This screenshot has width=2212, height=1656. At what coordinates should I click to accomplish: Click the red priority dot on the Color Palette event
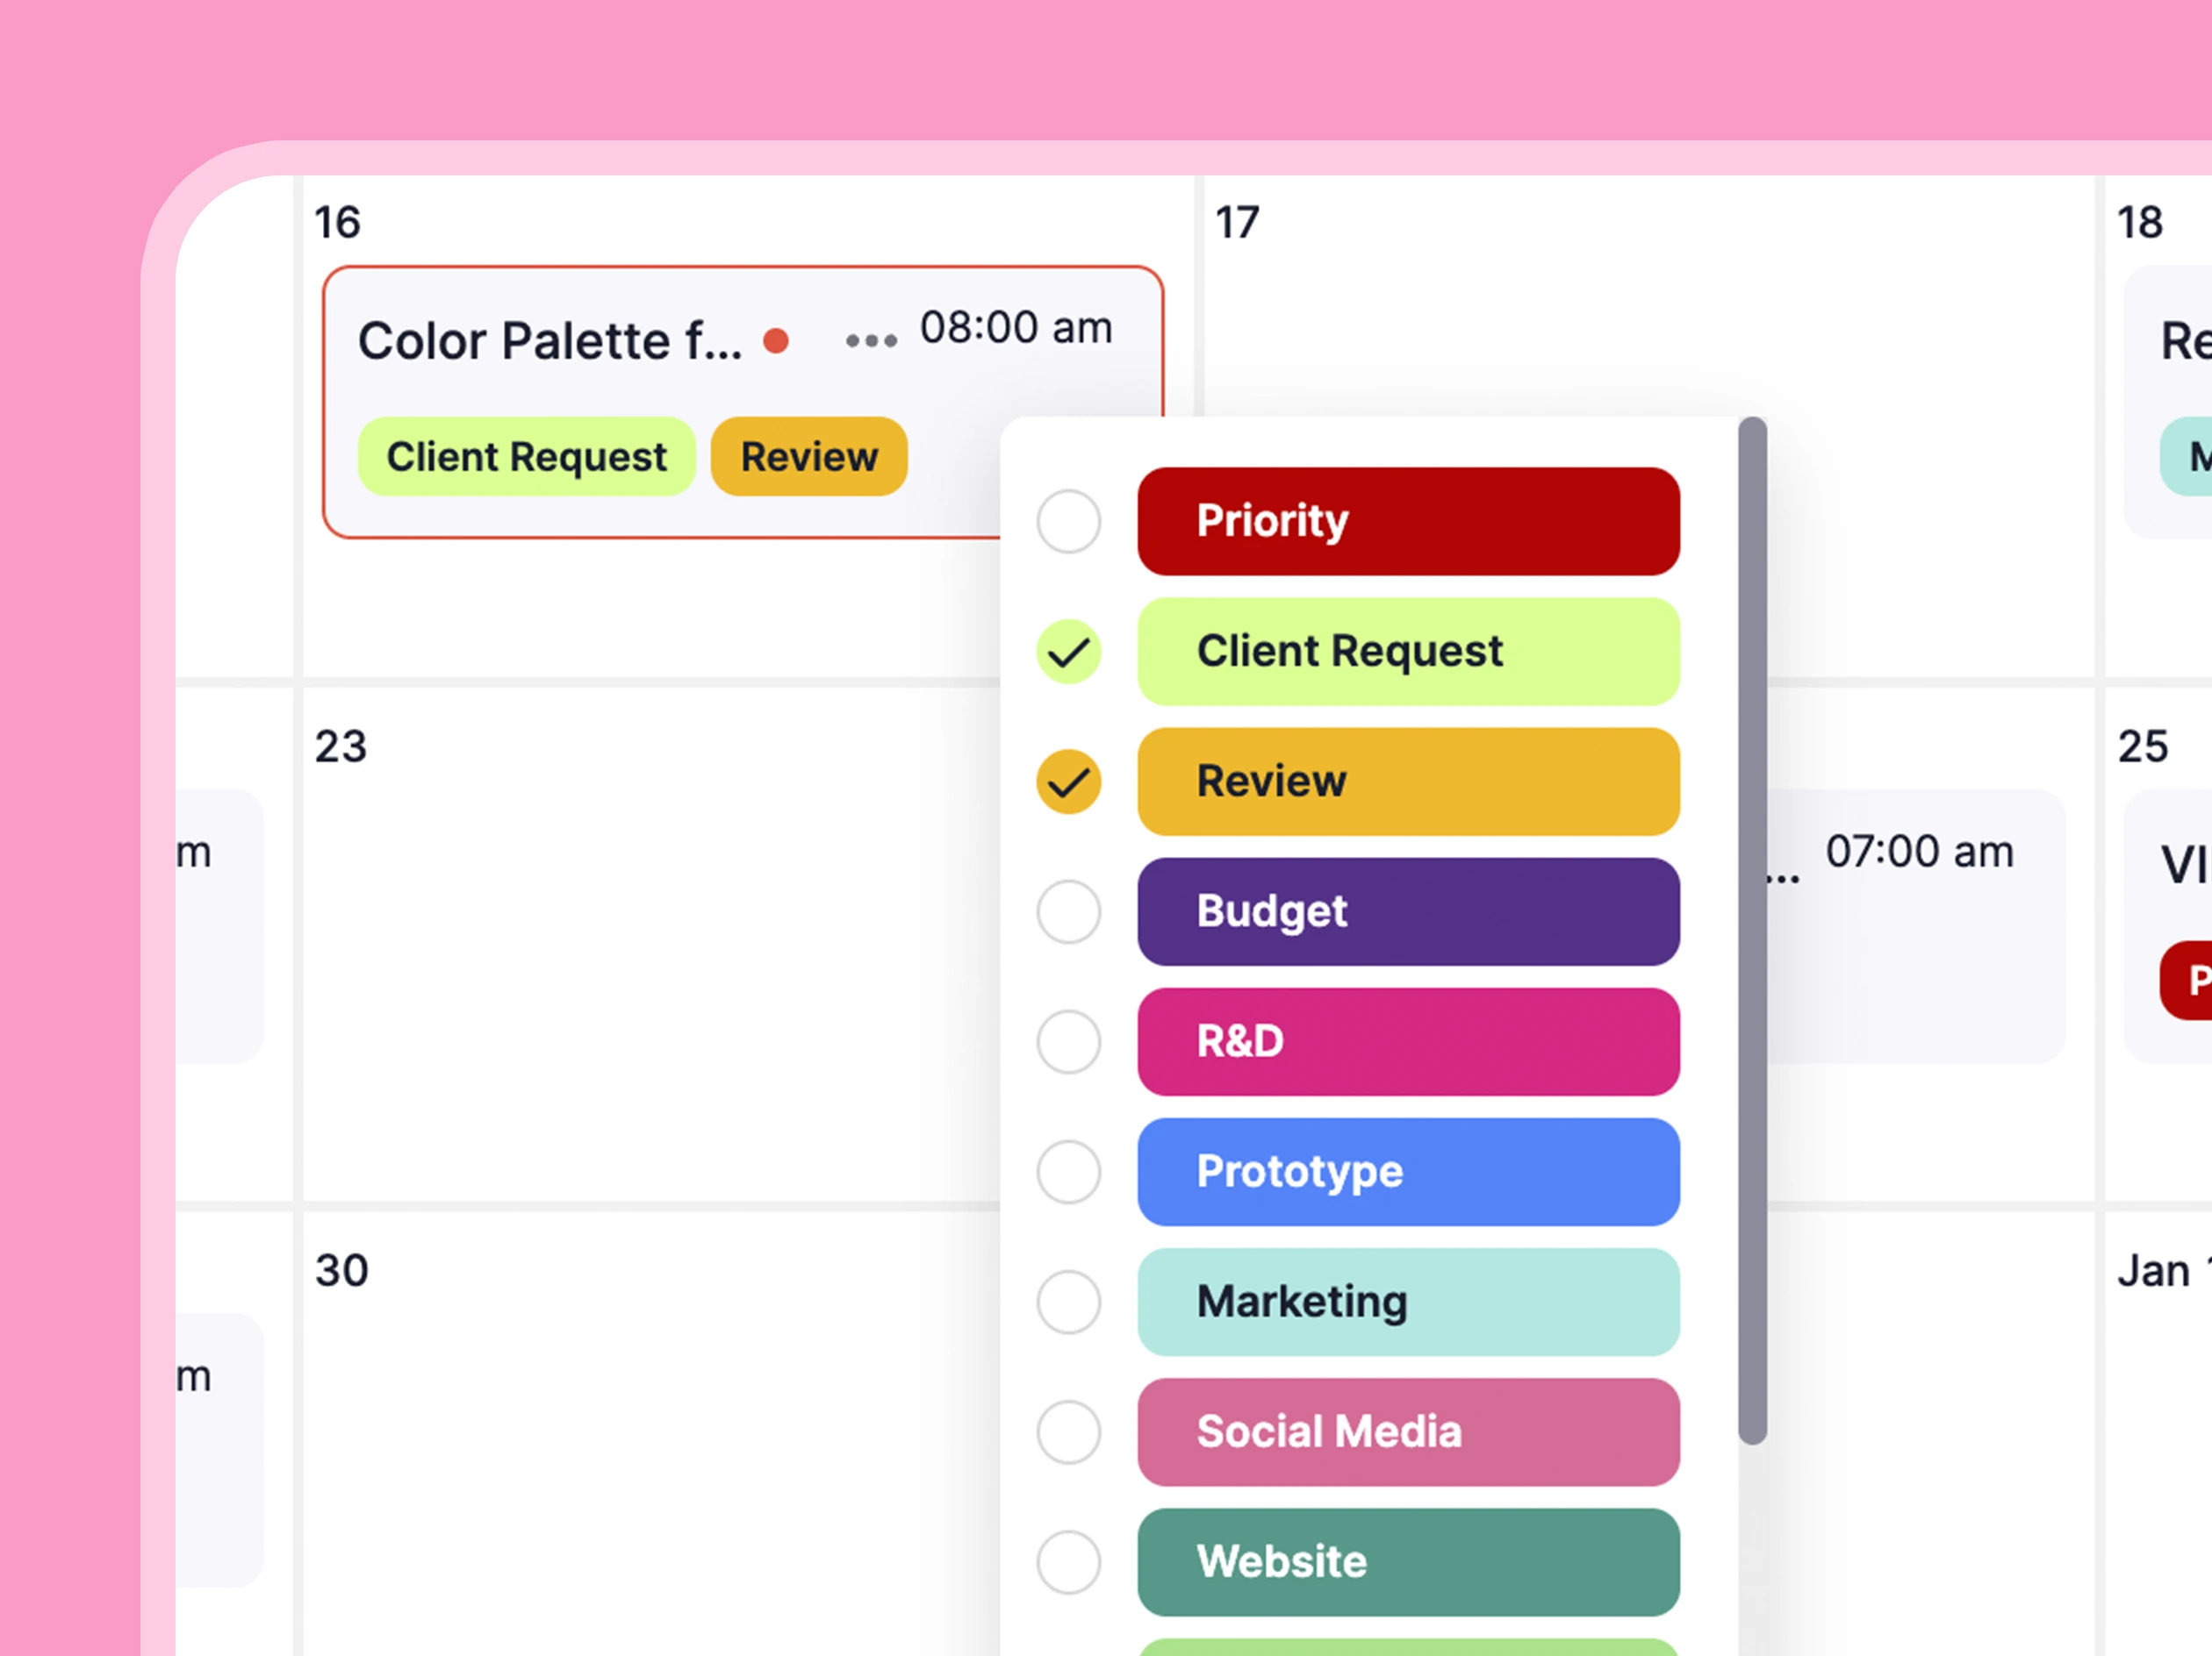click(x=778, y=339)
